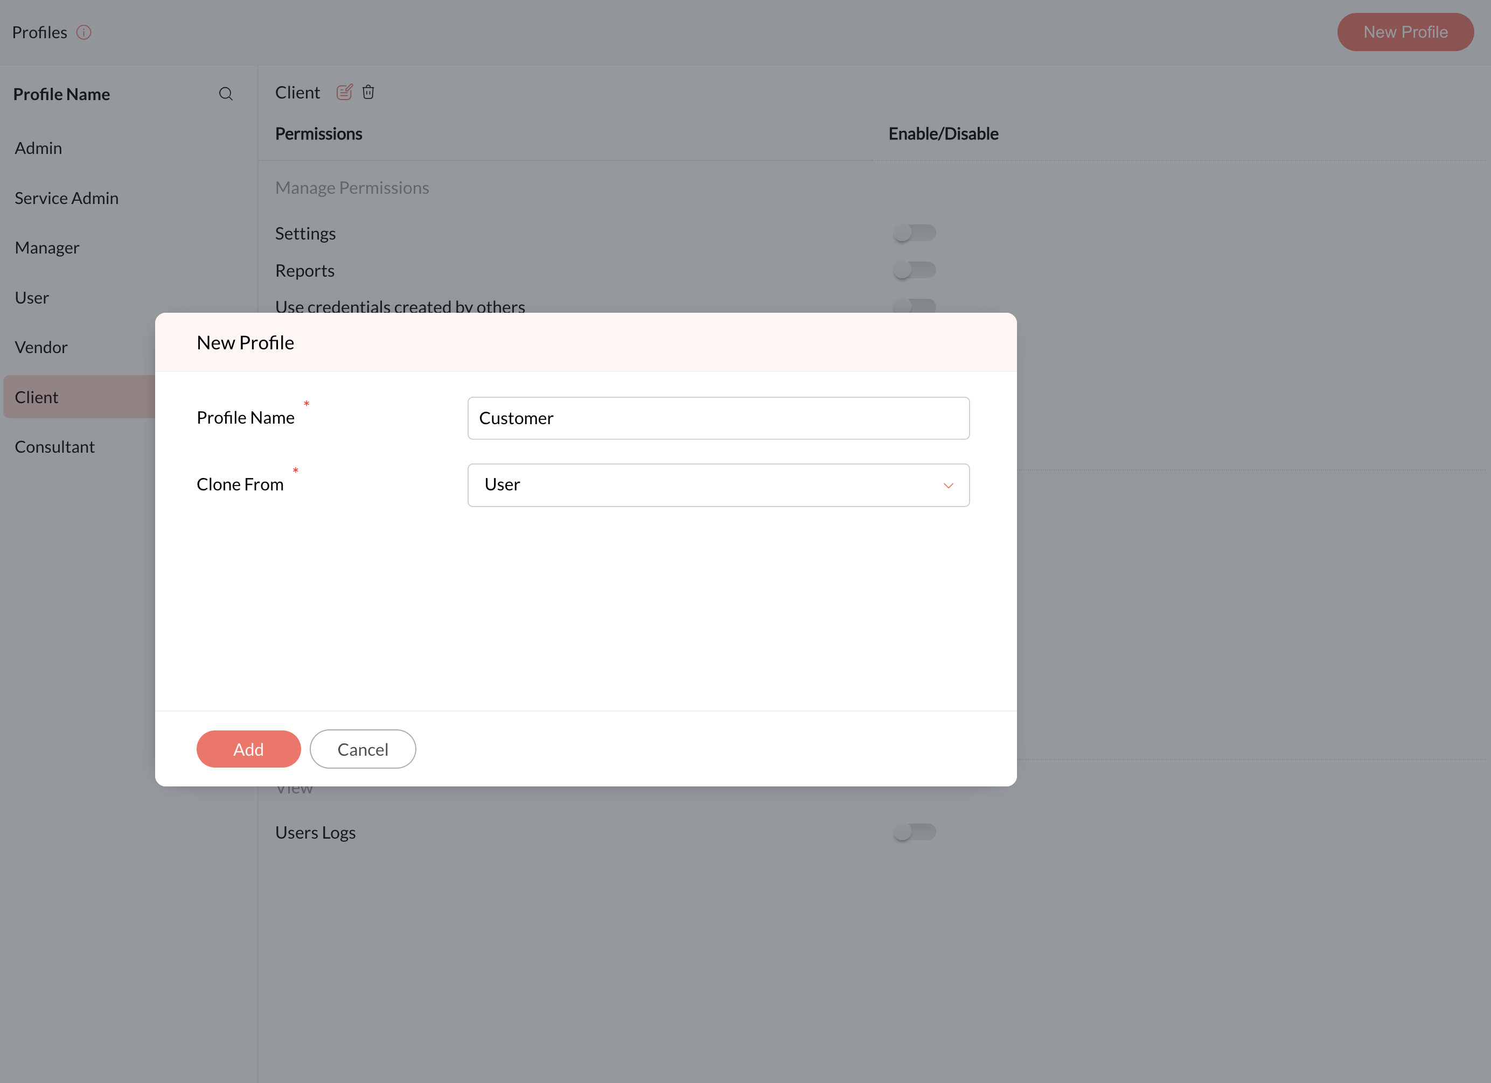Viewport: 1491px width, 1083px height.
Task: Select the Admin profile
Action: 38,149
